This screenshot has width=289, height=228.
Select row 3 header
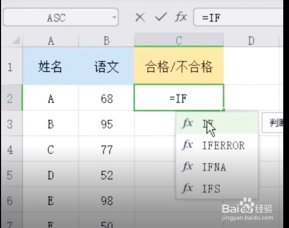(x=12, y=123)
